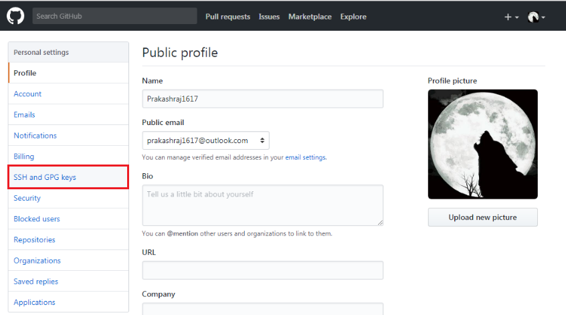Go to Issues in the header
Screen dimensions: 566x315
click(x=269, y=17)
